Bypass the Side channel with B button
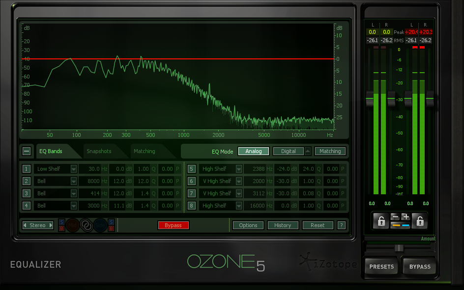The height and width of the screenshot is (290, 464). point(111,228)
